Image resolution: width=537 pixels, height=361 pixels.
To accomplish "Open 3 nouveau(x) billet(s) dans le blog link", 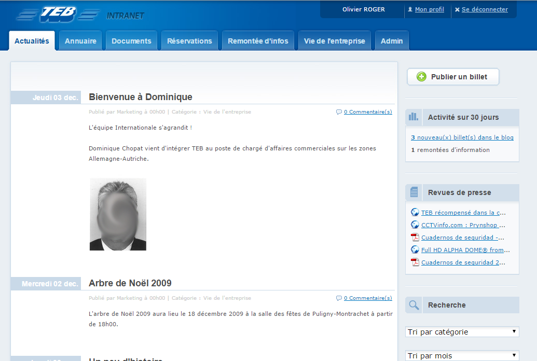I will coord(462,137).
